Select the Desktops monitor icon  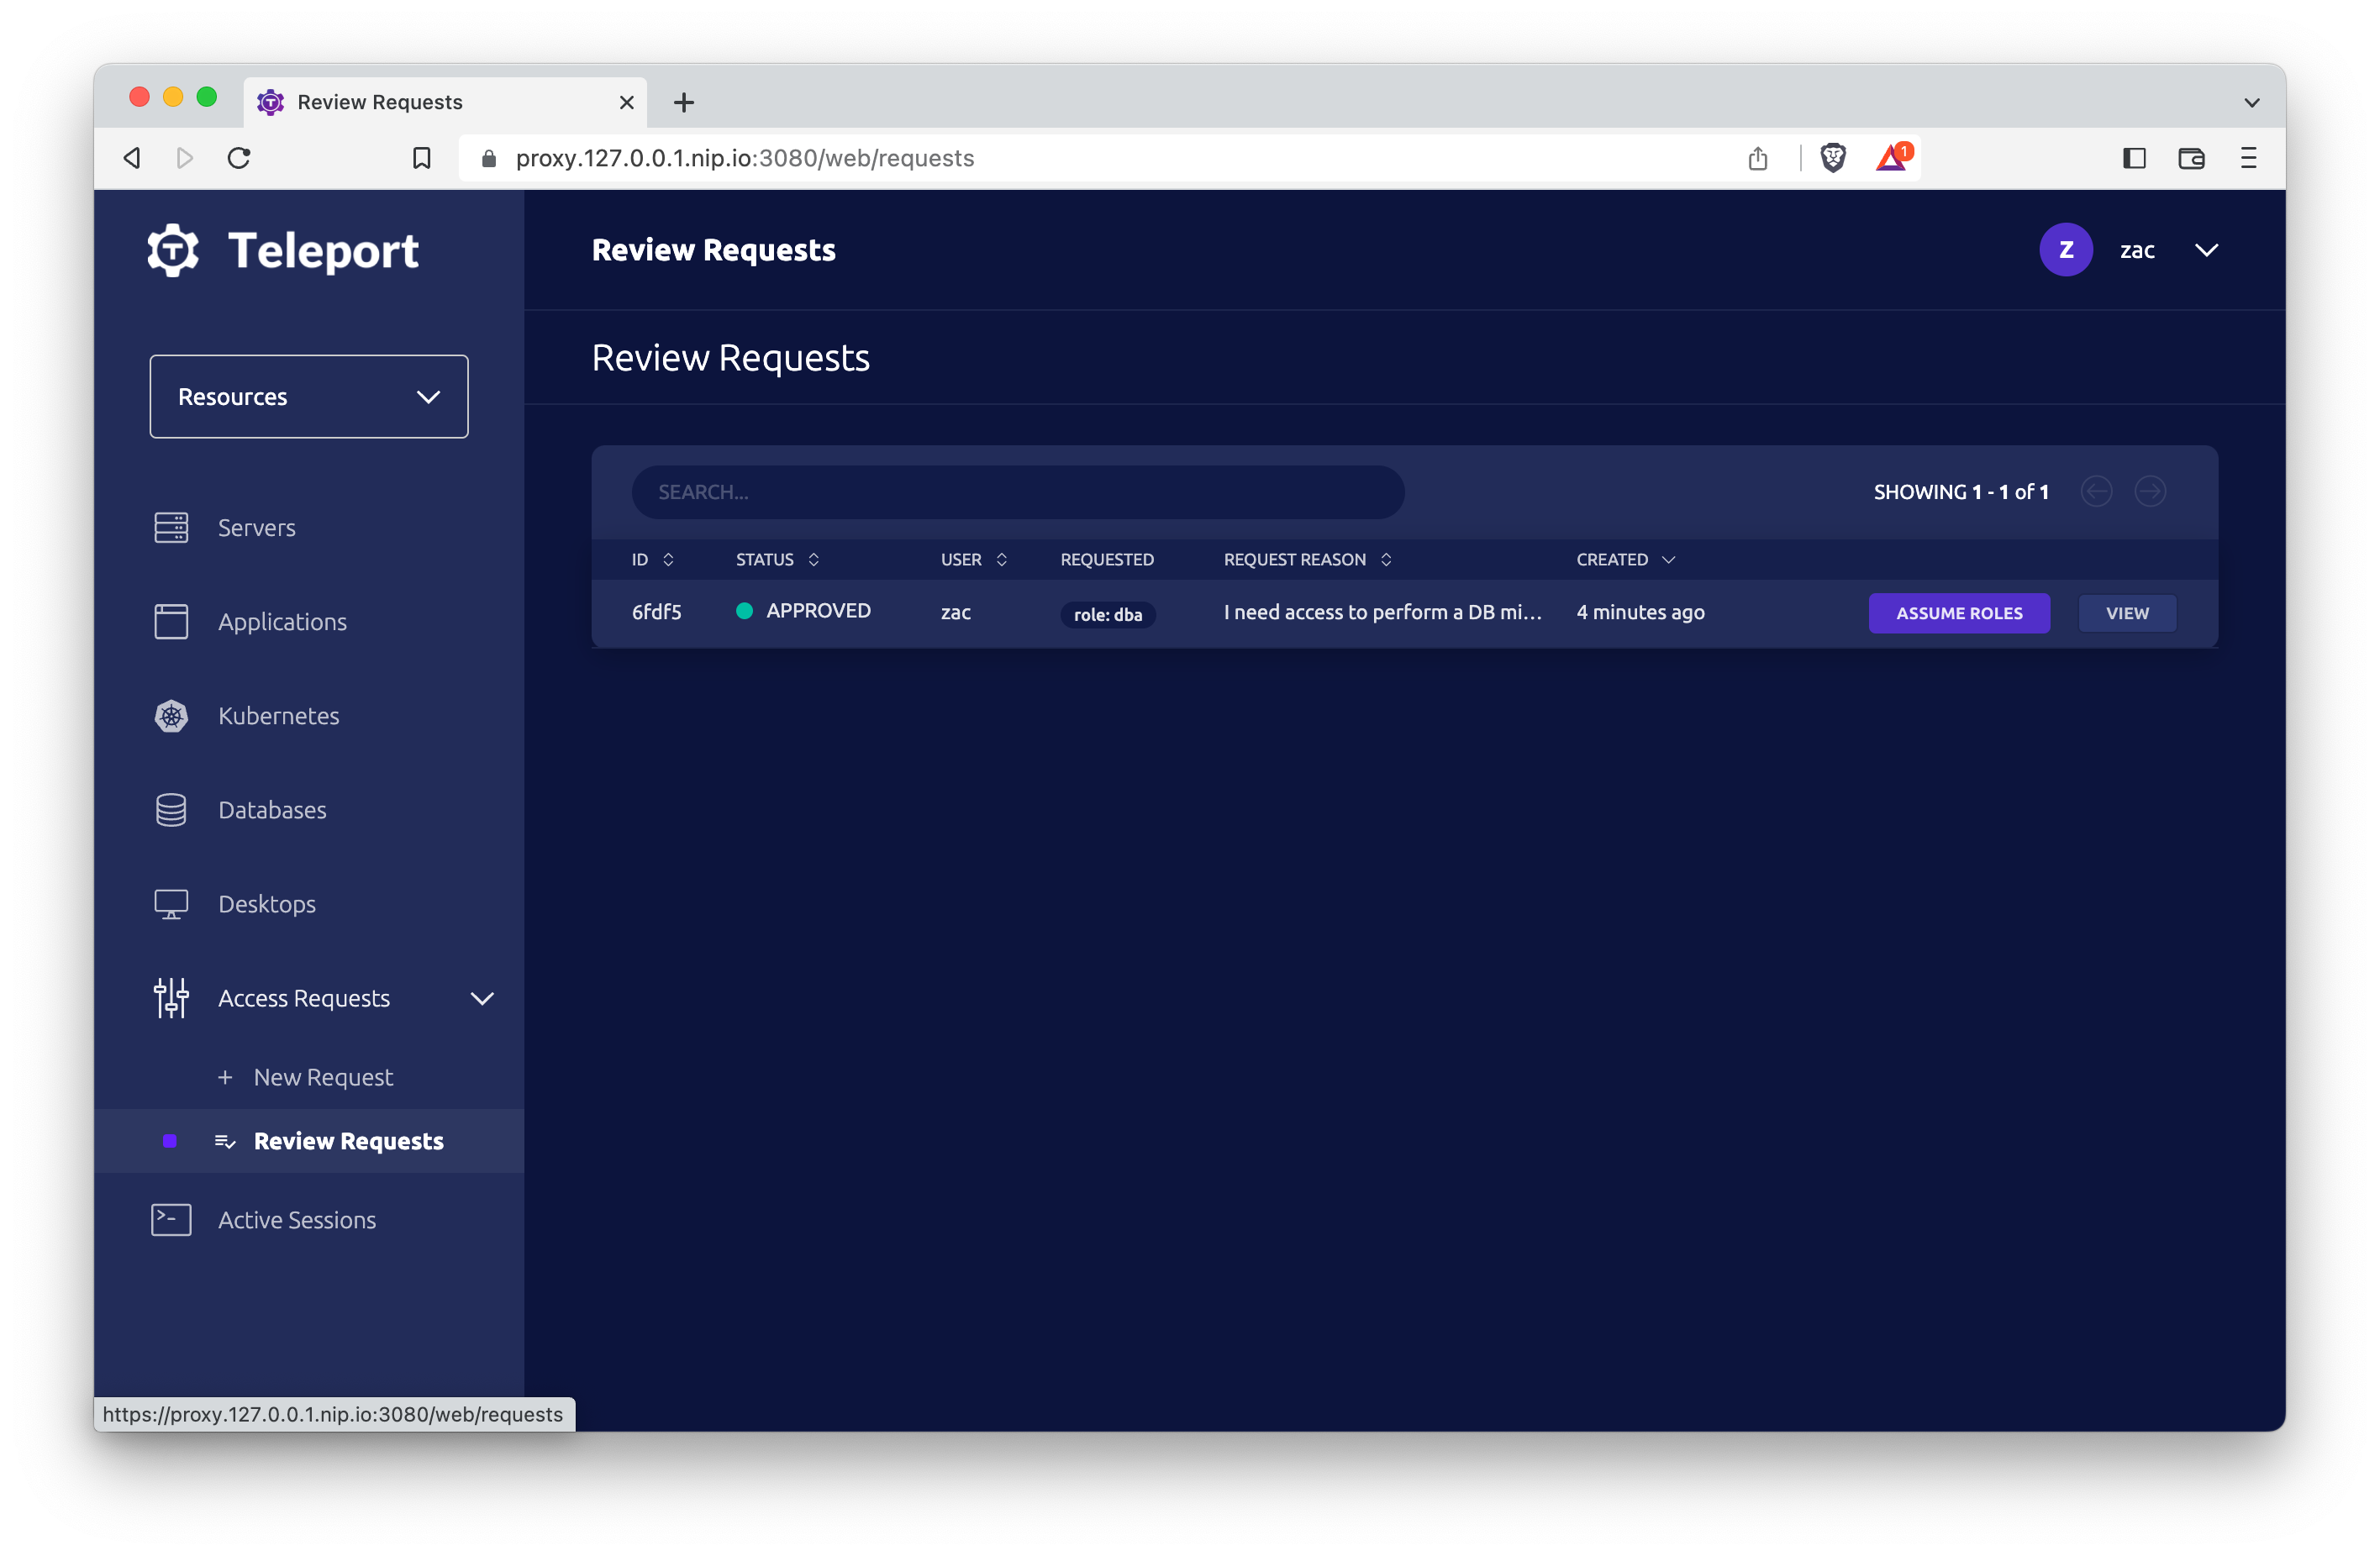pos(171,904)
